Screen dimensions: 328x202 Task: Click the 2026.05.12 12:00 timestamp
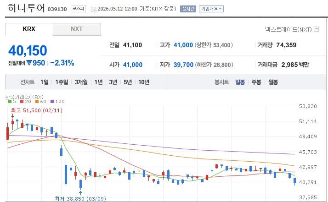(117, 9)
